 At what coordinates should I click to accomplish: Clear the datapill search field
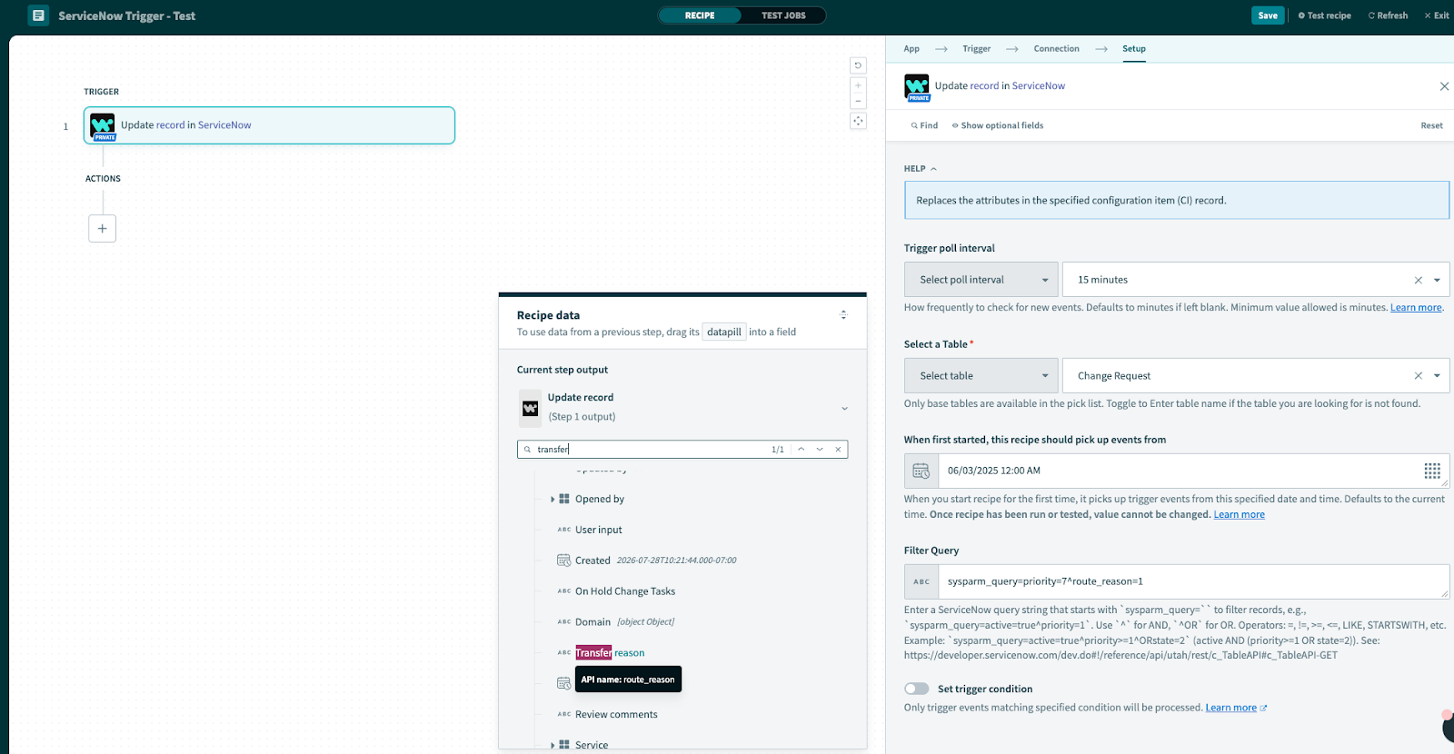tap(838, 449)
